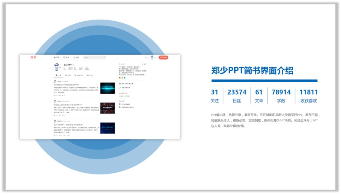Click the dark blue third article thumbnail
341x194 pixels.
coord(107,128)
